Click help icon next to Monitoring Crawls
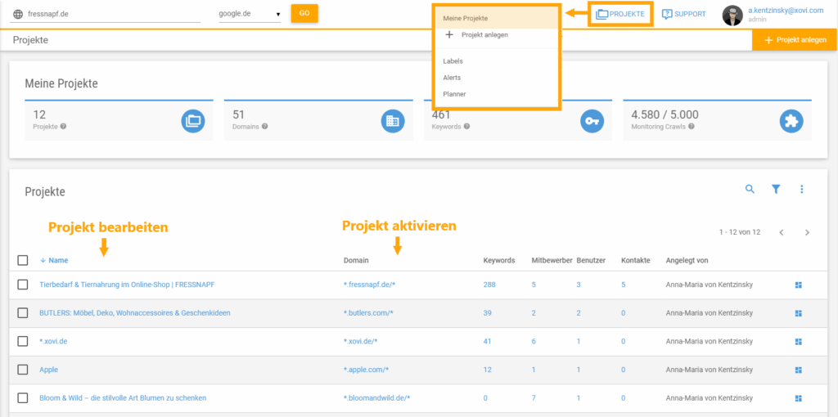Viewport: 838px width, 417px height. pos(692,127)
